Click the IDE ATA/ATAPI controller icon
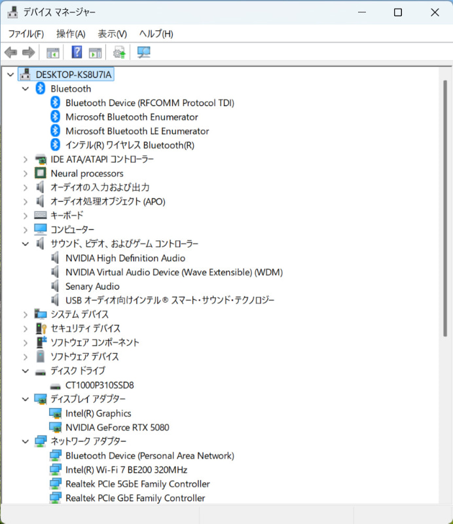Viewport: 453px width, 524px height. click(x=41, y=159)
